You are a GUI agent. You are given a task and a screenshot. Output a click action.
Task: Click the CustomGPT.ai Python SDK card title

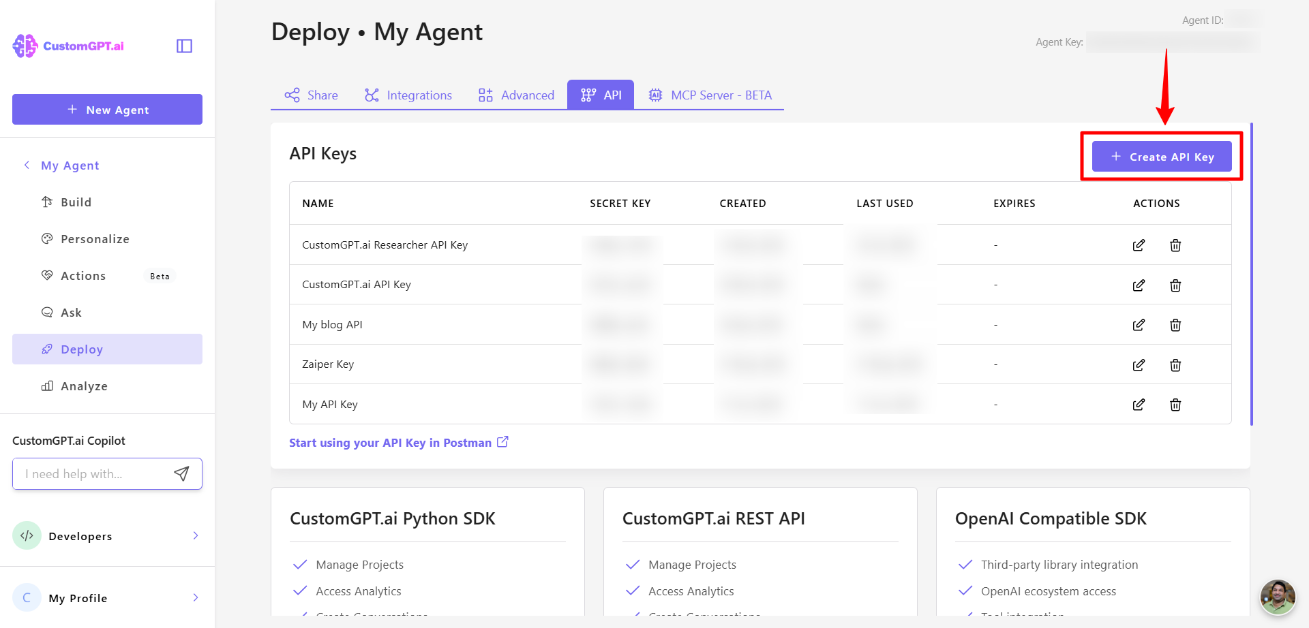[x=393, y=518]
